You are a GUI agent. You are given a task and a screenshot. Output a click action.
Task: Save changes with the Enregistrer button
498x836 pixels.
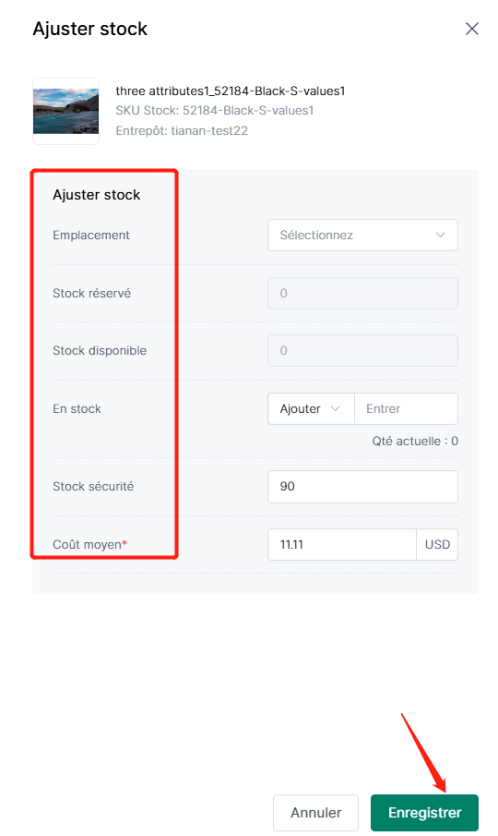coord(424,813)
